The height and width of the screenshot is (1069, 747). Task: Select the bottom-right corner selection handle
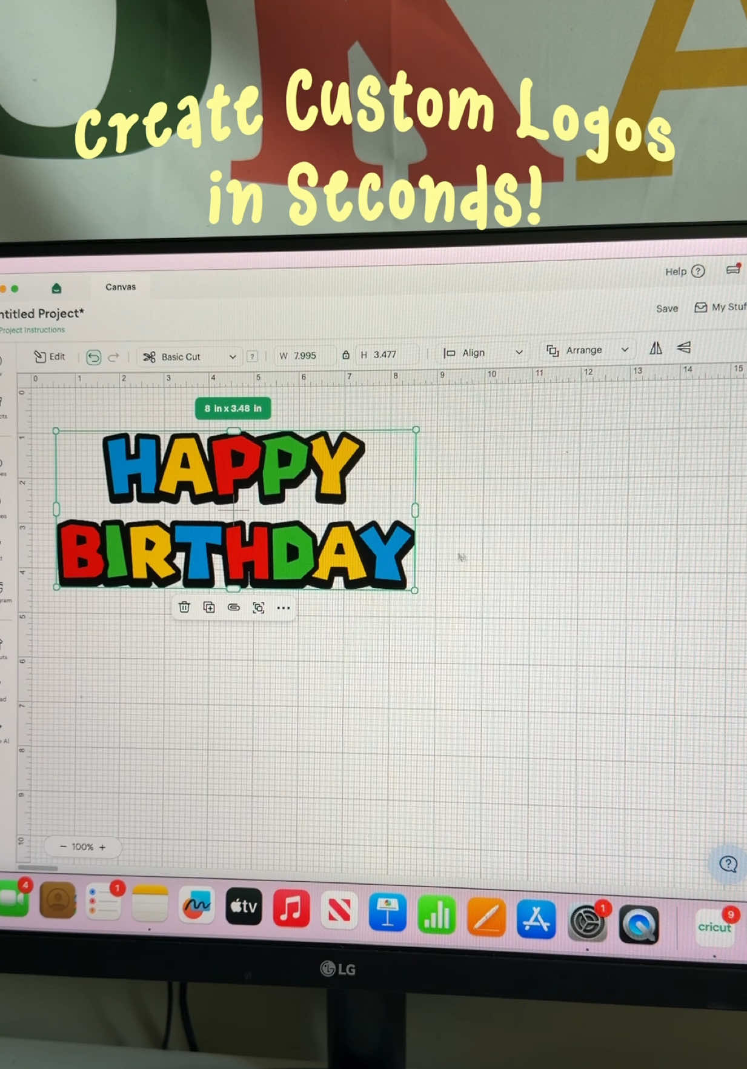click(x=415, y=590)
